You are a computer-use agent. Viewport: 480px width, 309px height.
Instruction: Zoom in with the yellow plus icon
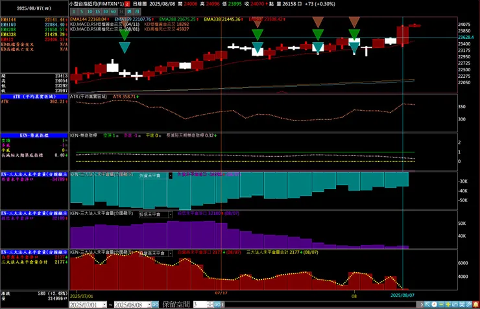coord(448,304)
